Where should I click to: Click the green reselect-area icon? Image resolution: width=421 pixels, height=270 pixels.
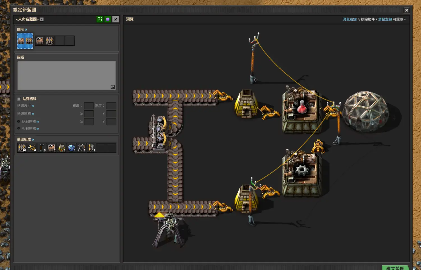100,19
